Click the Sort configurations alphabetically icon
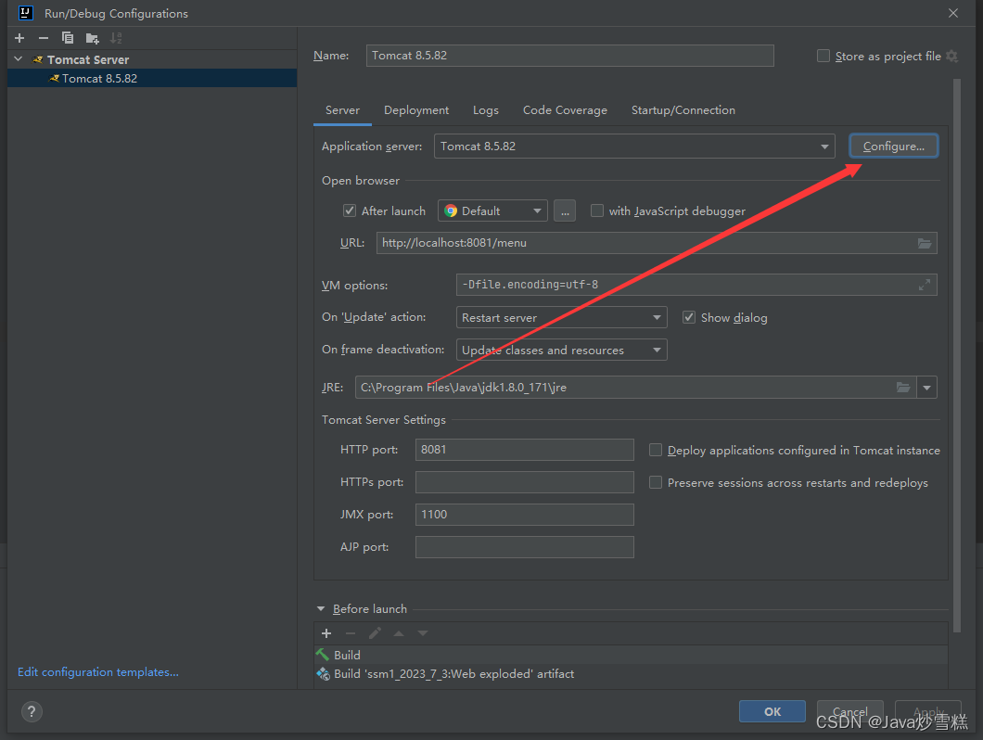983x740 pixels. tap(116, 38)
